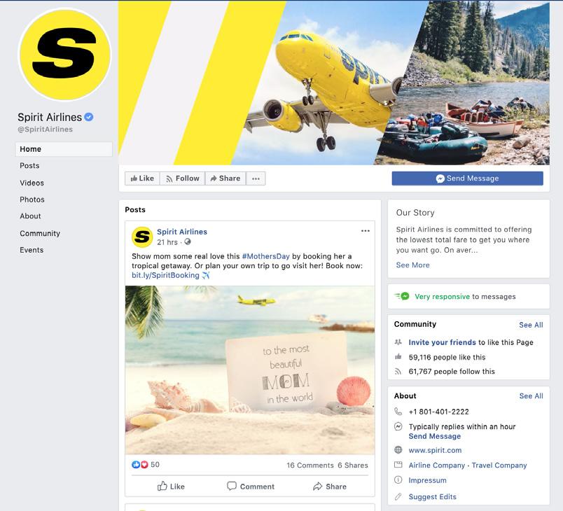Click the Comment speech-bubble button on post
Image resolution: width=563 pixels, height=511 pixels.
[x=251, y=486]
